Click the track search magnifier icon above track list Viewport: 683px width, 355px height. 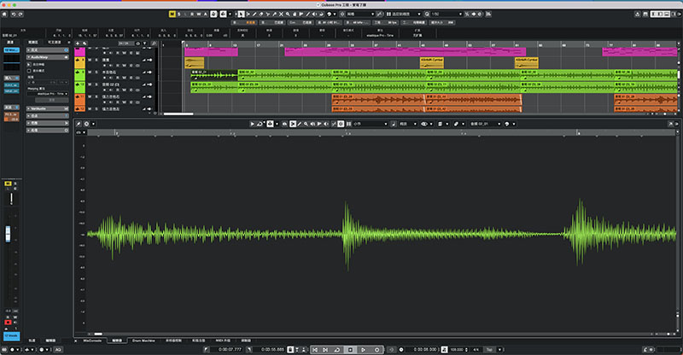click(x=154, y=44)
